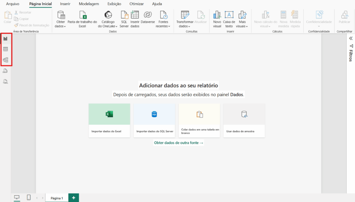This screenshot has width=355, height=202.
Task: Open Fontes recentes dropdown
Action: coord(163,19)
